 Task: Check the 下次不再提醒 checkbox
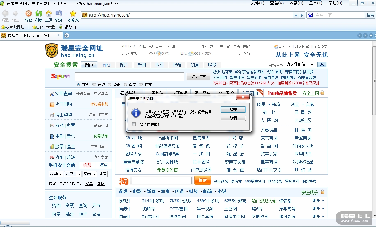click(x=134, y=124)
